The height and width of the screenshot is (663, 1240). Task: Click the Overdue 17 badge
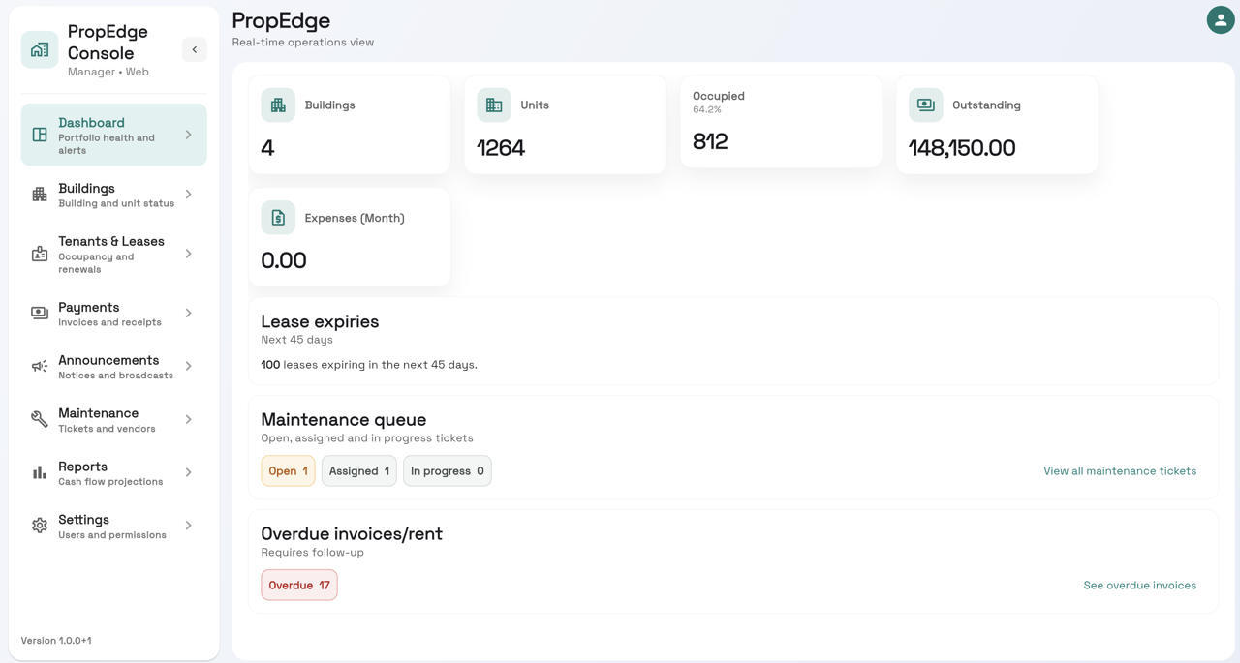tap(298, 585)
